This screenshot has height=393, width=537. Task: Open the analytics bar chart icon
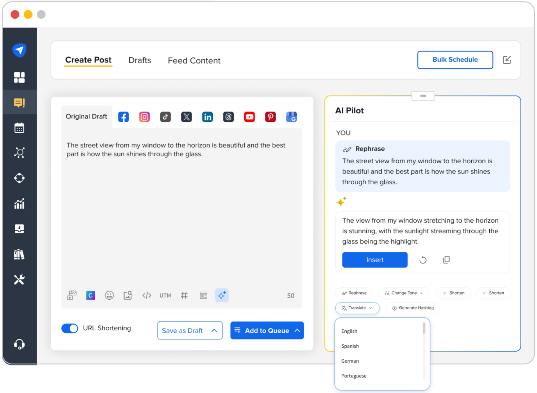(x=19, y=204)
